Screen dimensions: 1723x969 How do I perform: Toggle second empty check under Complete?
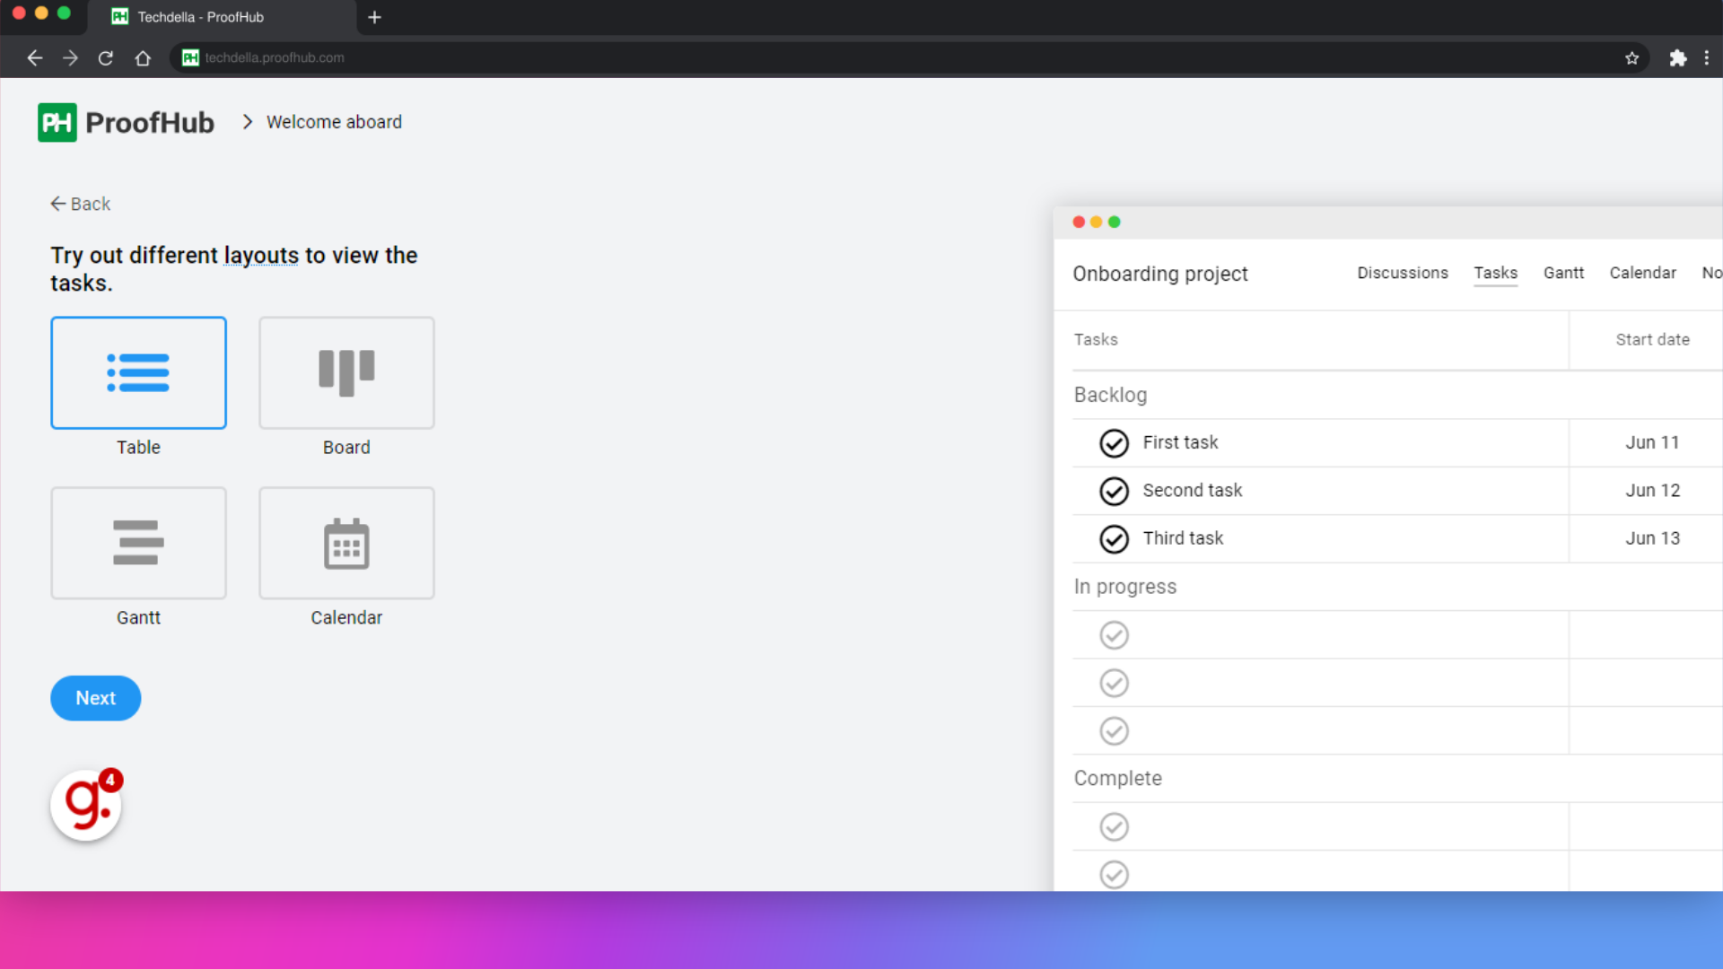[x=1114, y=875]
